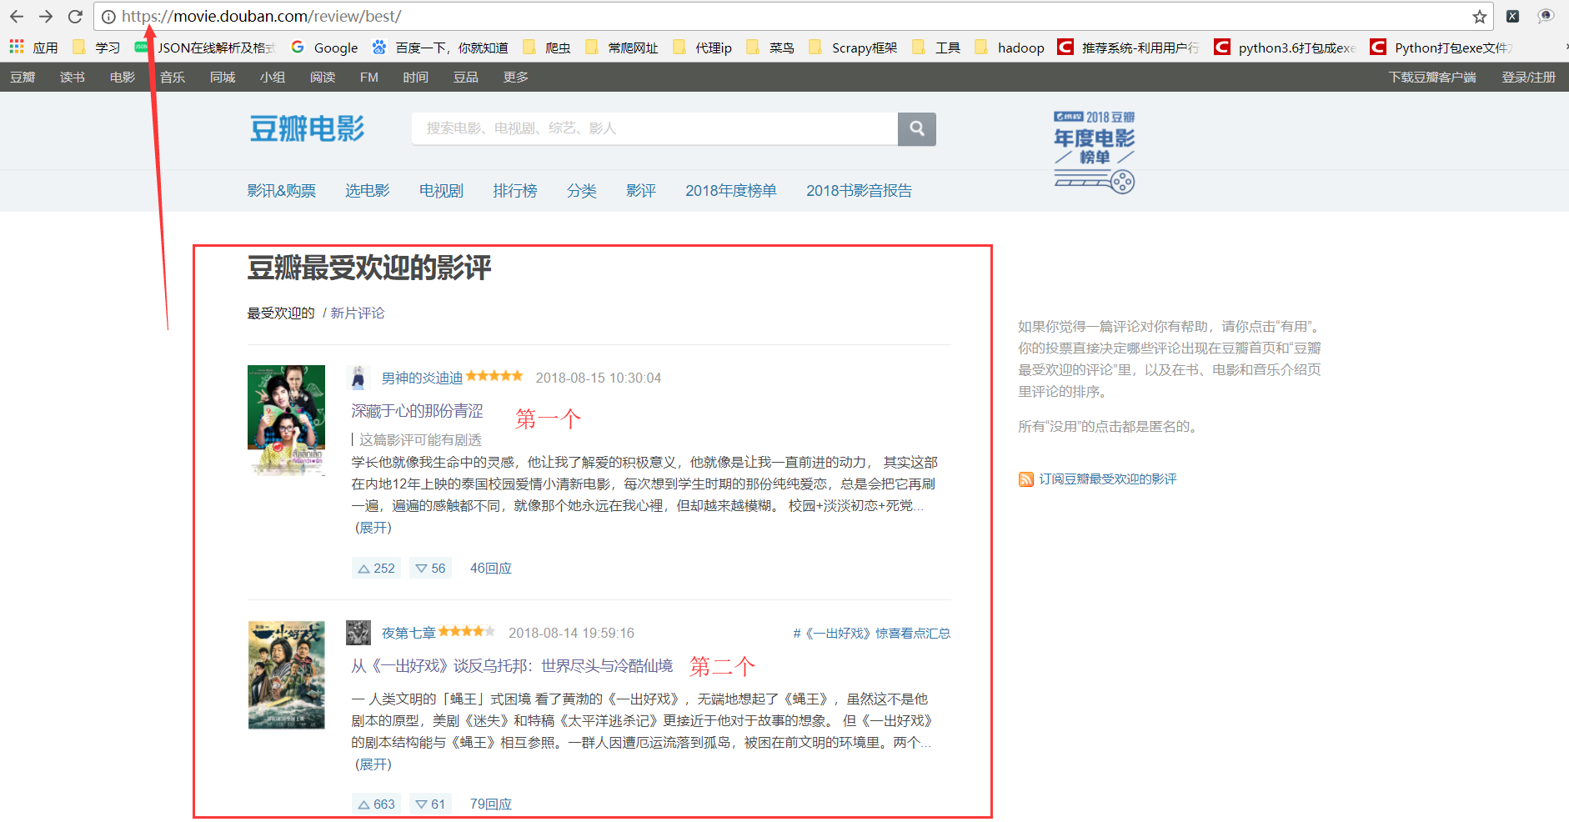Open 推荐系统-利用用户行 bookmark

1128,48
